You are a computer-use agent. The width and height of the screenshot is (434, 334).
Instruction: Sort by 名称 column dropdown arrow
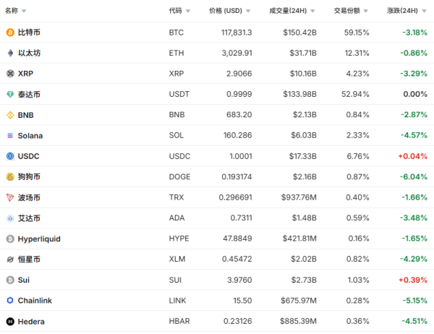pos(24,12)
